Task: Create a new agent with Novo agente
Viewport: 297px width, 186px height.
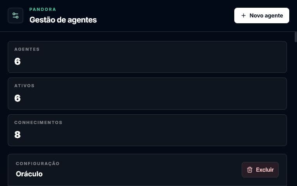Action: coord(262,15)
